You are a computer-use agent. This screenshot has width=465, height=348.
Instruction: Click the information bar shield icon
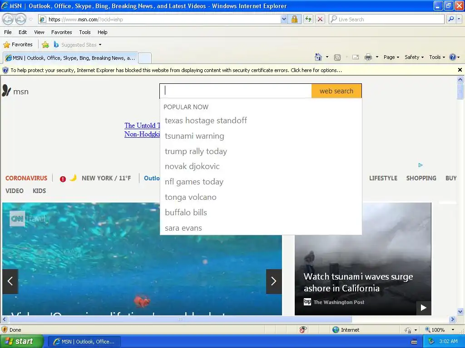(x=5, y=70)
